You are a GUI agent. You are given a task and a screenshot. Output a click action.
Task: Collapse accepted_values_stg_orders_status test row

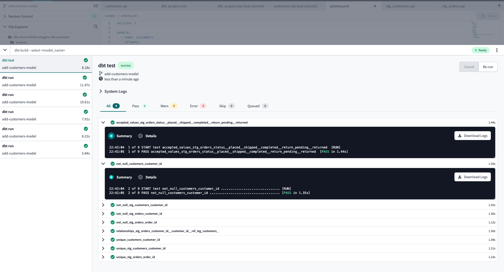tap(103, 122)
